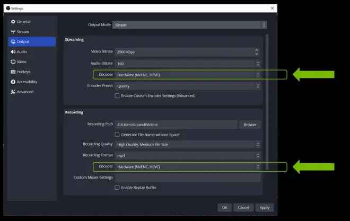Open the Audio settings tab label

click(x=22, y=52)
